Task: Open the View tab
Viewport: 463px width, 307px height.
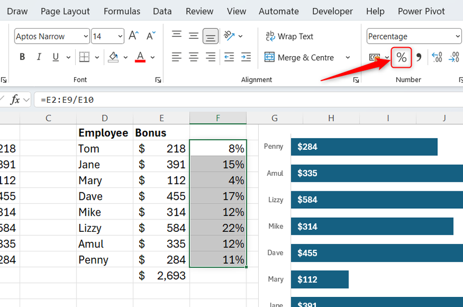Action: point(236,11)
